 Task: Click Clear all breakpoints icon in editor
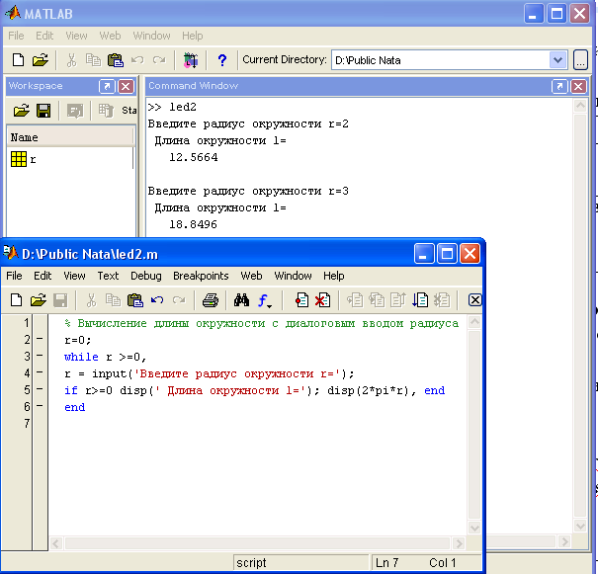tap(322, 300)
